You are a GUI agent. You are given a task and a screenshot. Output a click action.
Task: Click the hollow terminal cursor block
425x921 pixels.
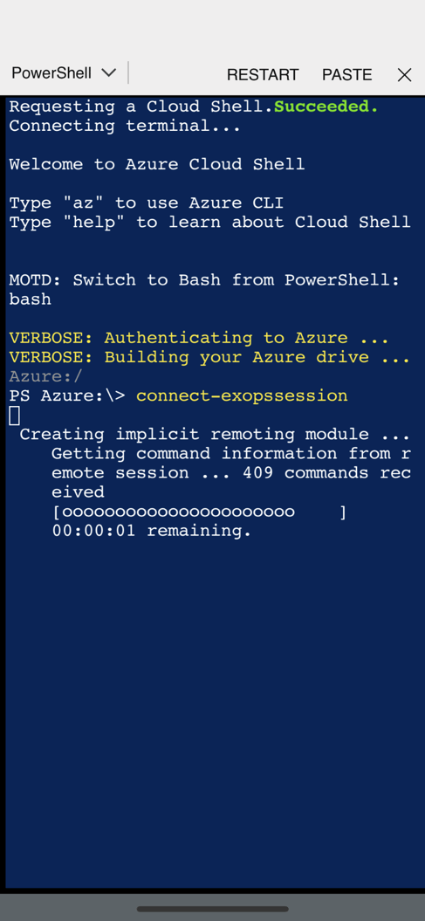[14, 416]
